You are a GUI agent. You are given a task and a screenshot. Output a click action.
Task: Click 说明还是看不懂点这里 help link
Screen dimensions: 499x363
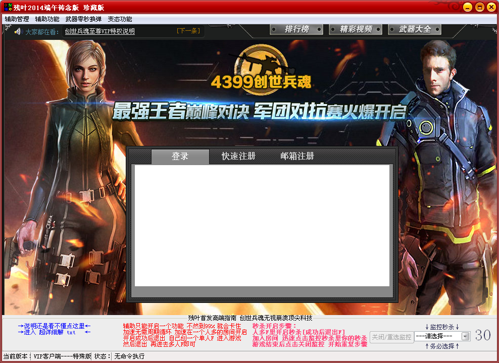coord(55,326)
